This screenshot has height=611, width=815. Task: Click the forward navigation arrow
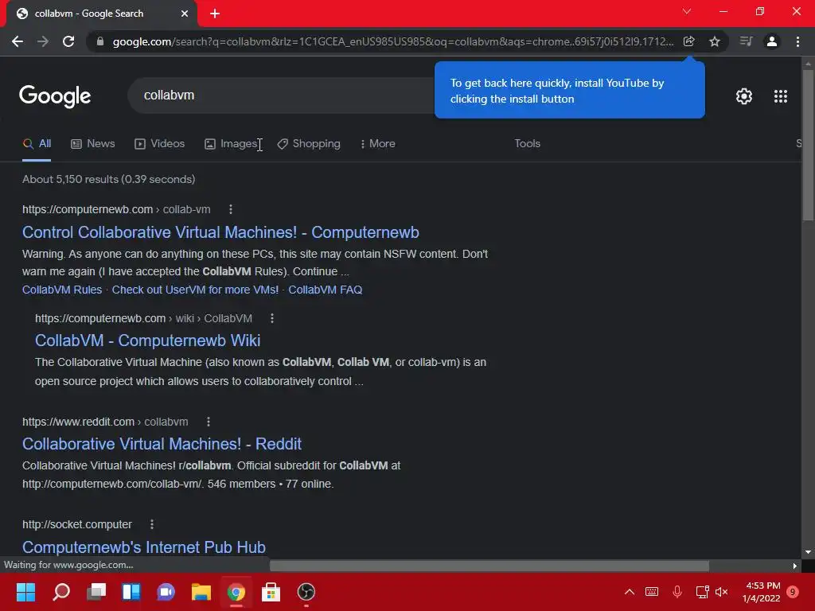point(43,41)
